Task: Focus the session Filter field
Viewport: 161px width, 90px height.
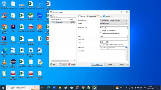Action: (63, 16)
